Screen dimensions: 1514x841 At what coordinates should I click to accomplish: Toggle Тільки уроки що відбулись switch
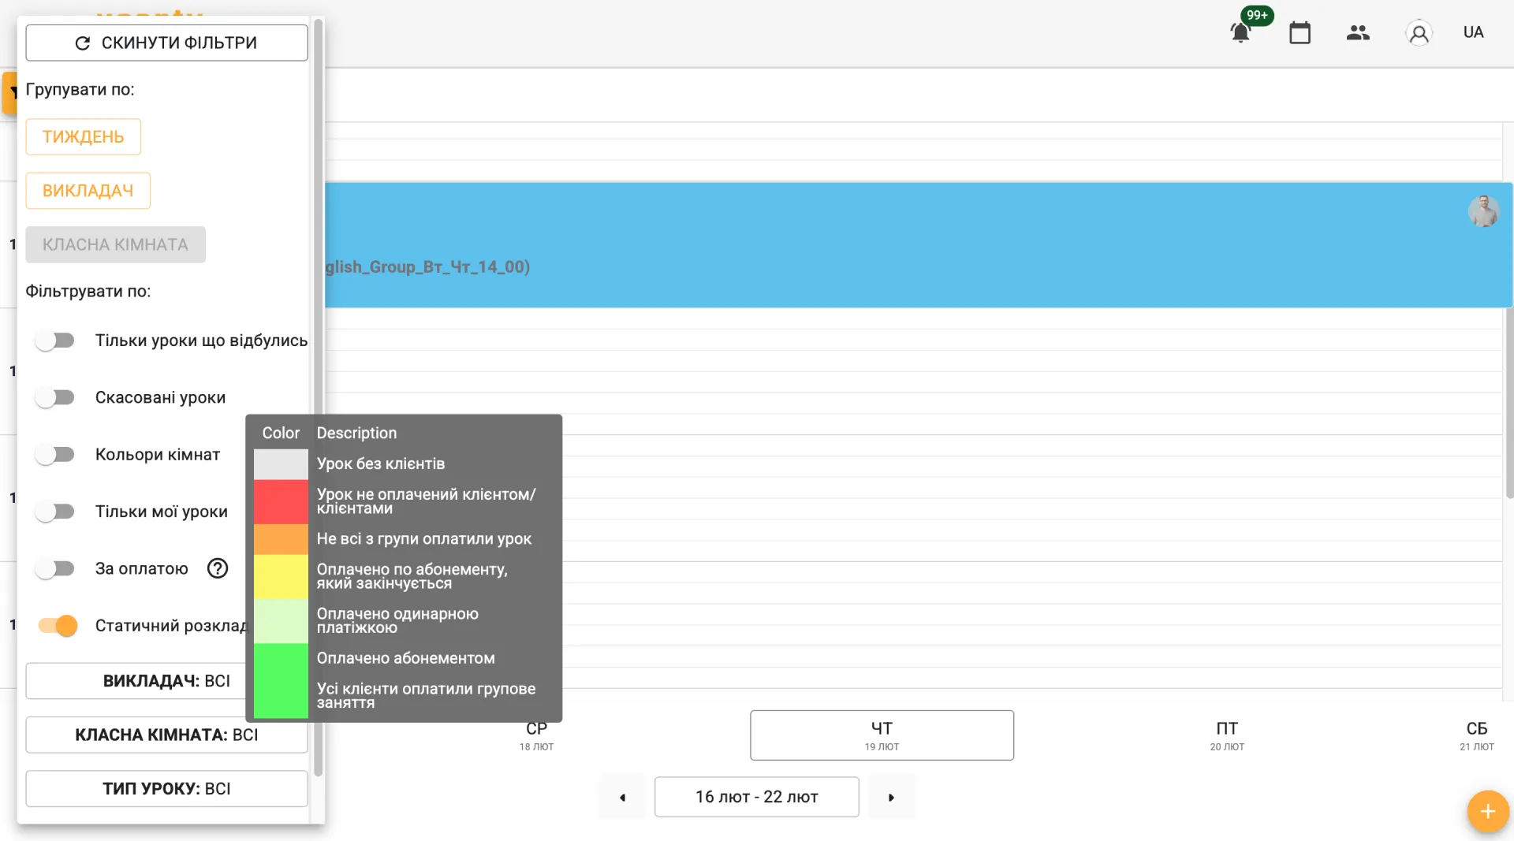54,340
